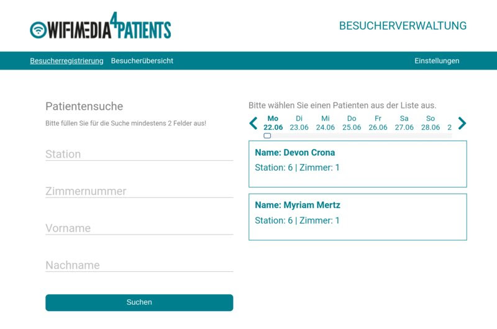Focus the Nachname input field
Viewport: 497px width, 329px height.
[x=139, y=265]
